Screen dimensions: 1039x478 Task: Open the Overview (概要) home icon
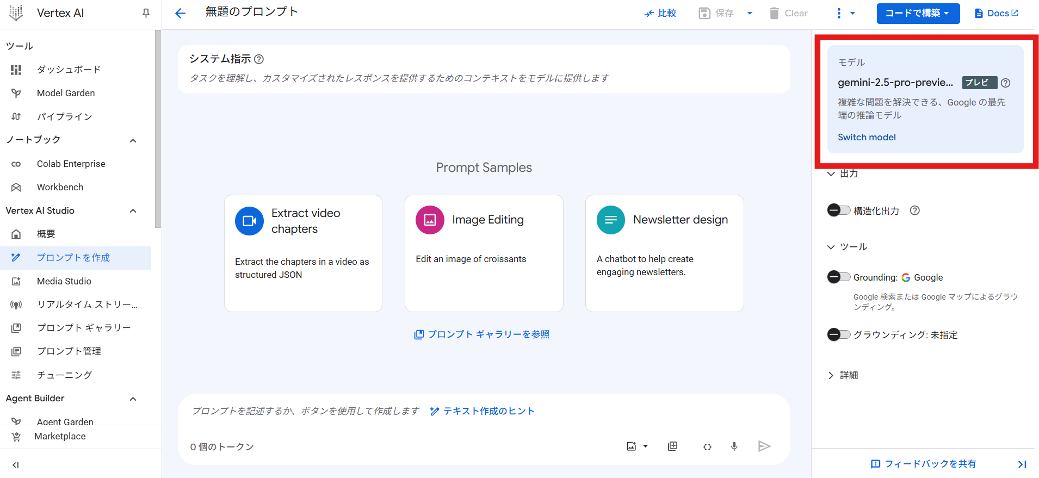coord(16,234)
